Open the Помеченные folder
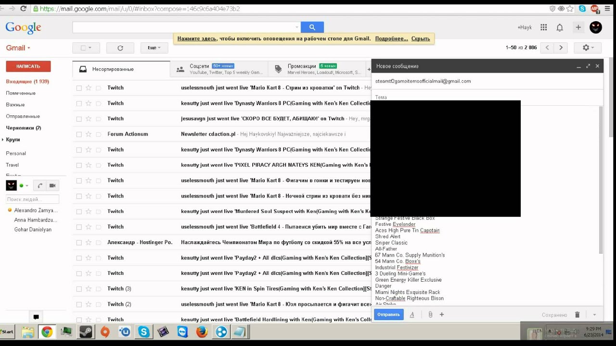The width and height of the screenshot is (616, 346). 21,93
